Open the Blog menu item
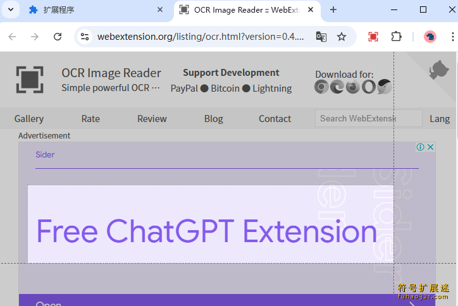Image resolution: width=458 pixels, height=306 pixels. 214,119
